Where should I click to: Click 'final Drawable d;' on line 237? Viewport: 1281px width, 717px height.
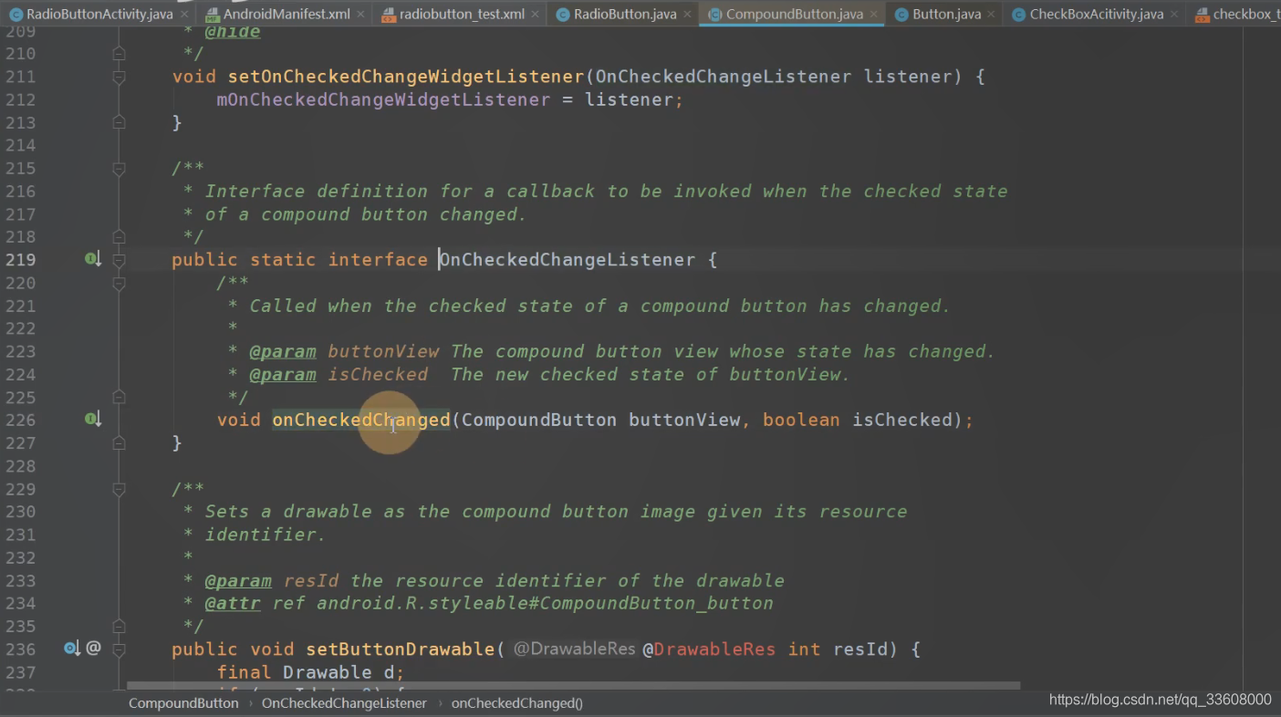point(310,672)
